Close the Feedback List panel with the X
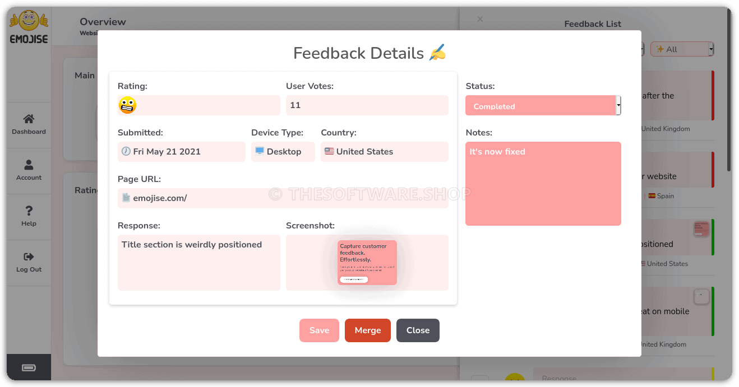Screen dimensions: 739x387 [x=480, y=19]
